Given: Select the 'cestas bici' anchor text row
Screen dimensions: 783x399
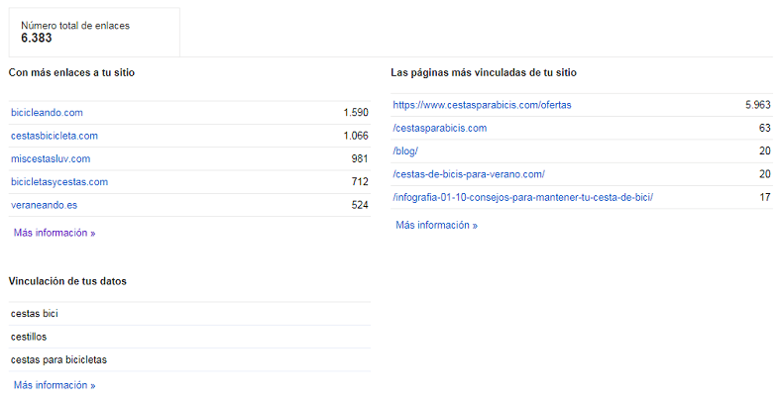Looking at the screenshot, I should click(35, 314).
